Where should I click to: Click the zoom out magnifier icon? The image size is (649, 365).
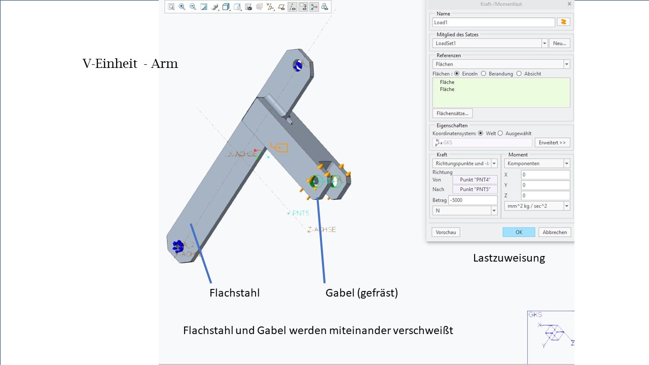pyautogui.click(x=193, y=7)
